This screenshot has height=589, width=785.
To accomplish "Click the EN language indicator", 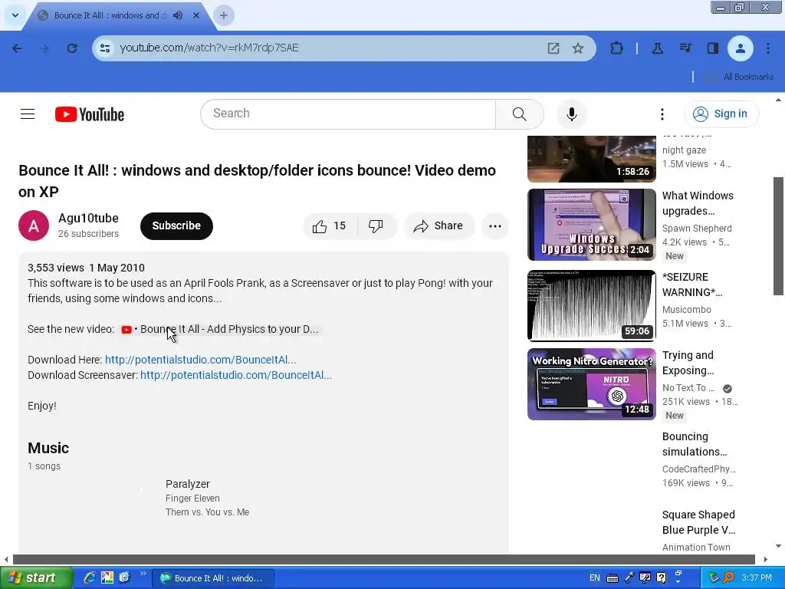I will coord(594,578).
